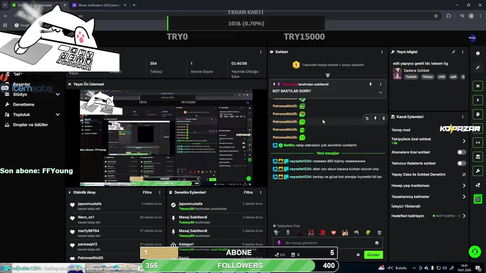This screenshot has width=486, height=273.
Task: Click japonmustafa in Etkinlik Akışı
Action: 90,204
